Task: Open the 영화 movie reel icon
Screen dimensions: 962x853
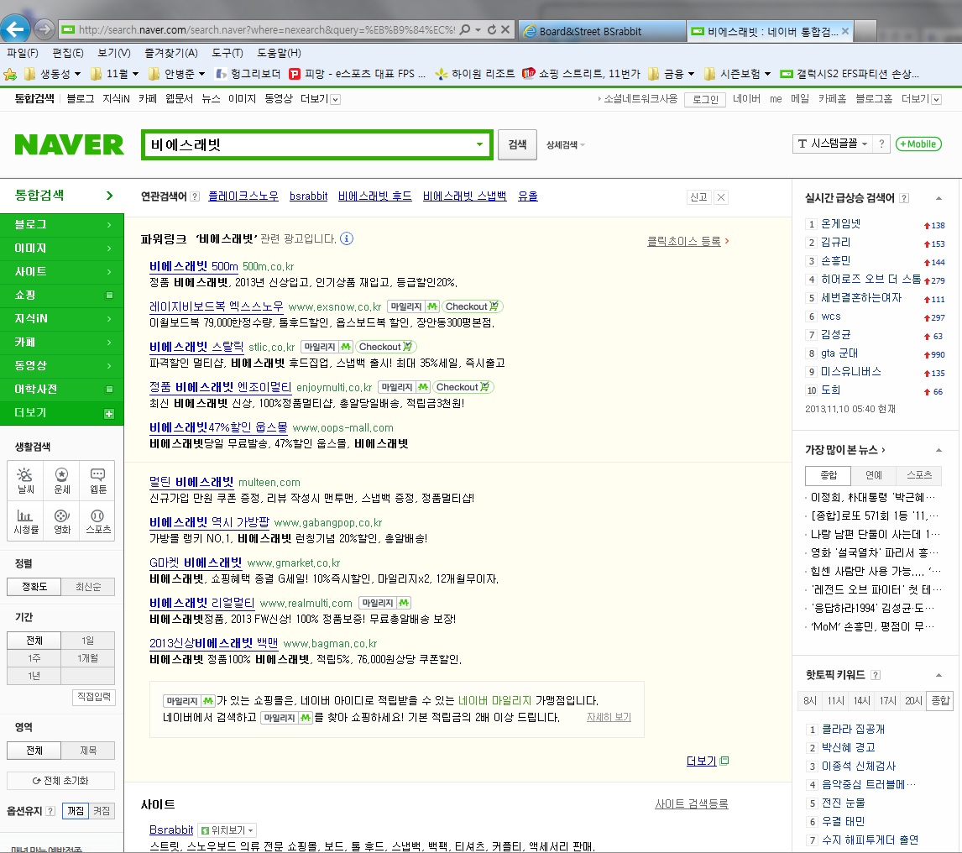Action: 62,521
